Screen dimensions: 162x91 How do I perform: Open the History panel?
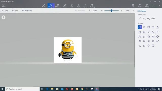(x=147, y=6)
